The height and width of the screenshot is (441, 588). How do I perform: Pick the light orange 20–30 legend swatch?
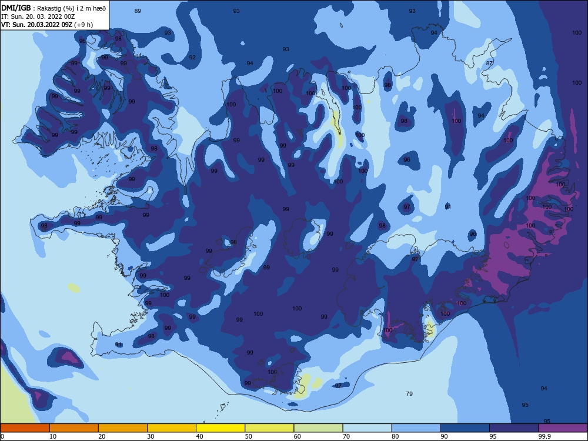click(123, 428)
